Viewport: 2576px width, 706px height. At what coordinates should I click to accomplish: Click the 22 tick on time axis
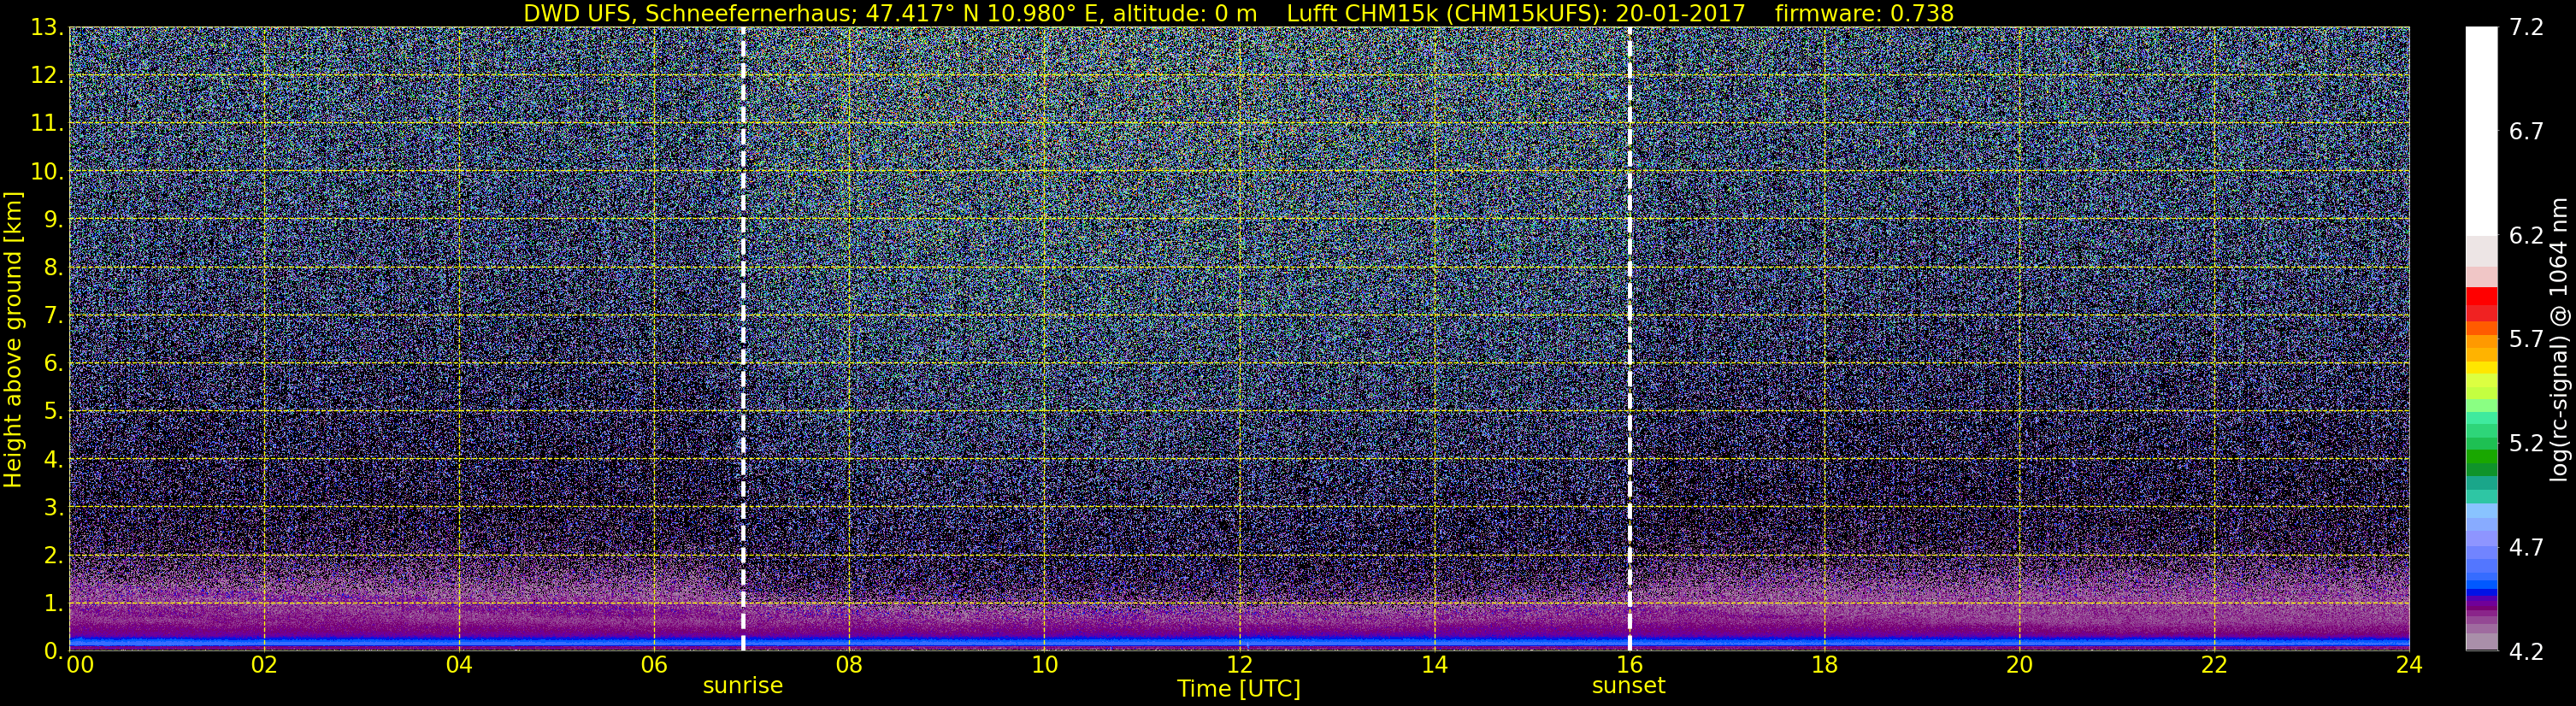2214,665
